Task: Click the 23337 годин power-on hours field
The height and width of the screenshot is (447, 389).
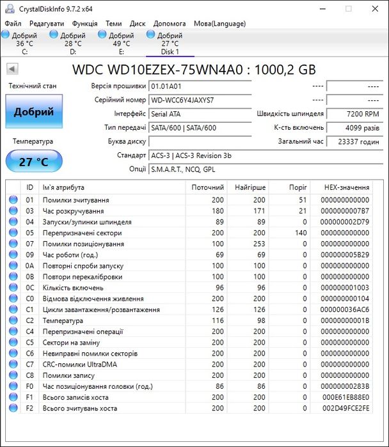Action: tap(354, 142)
